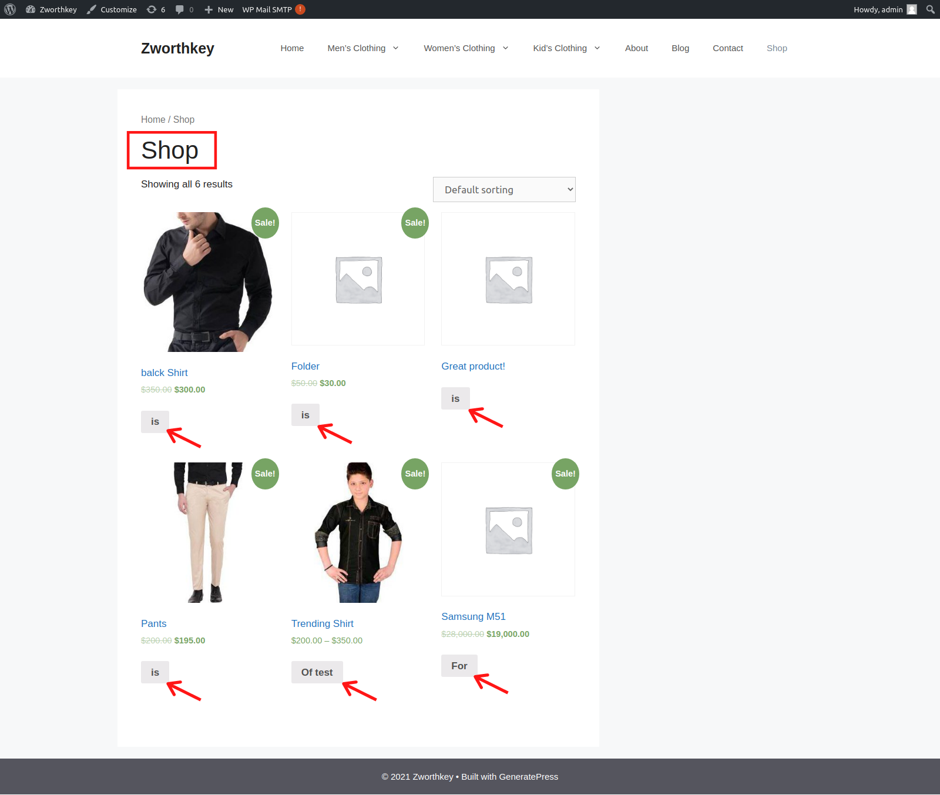The image size is (940, 795).
Task: Open Customize from the admin bar
Action: tap(112, 9)
